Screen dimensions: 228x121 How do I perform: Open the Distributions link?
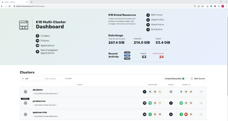pos(157,29)
